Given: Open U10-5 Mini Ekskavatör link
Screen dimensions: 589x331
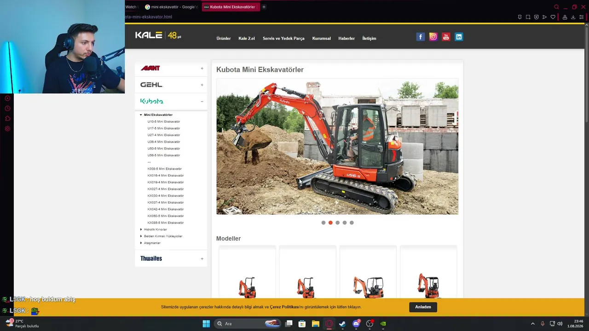Looking at the screenshot, I should [164, 122].
